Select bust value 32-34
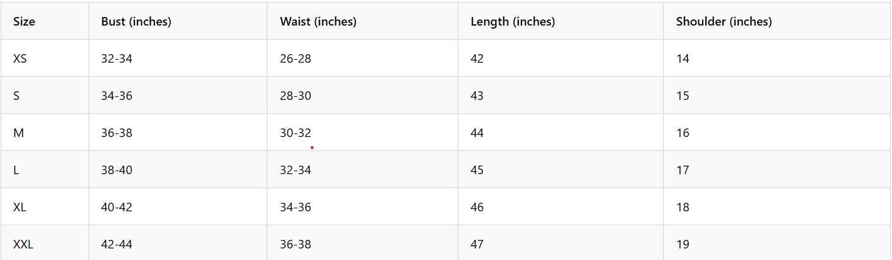 tap(117, 59)
